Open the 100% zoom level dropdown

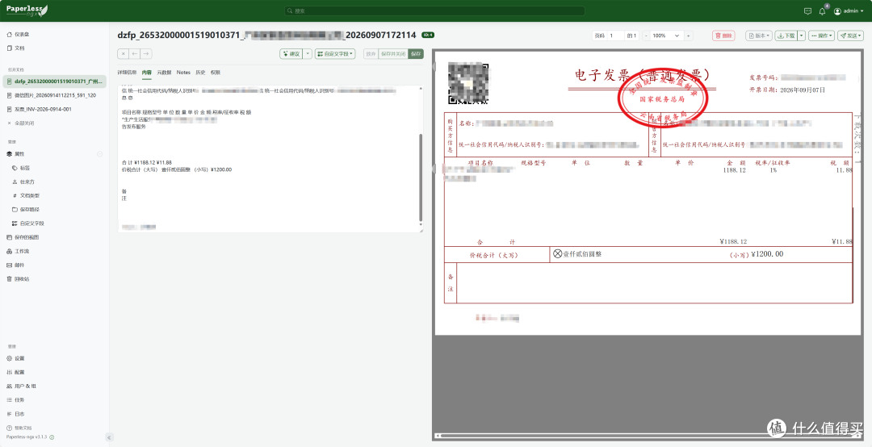(x=666, y=36)
